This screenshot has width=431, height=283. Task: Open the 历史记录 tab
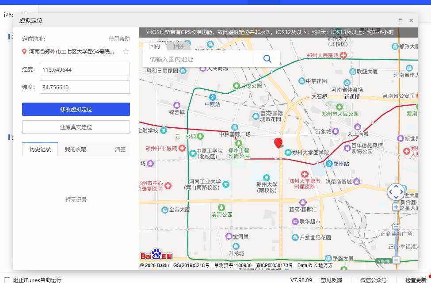point(40,149)
